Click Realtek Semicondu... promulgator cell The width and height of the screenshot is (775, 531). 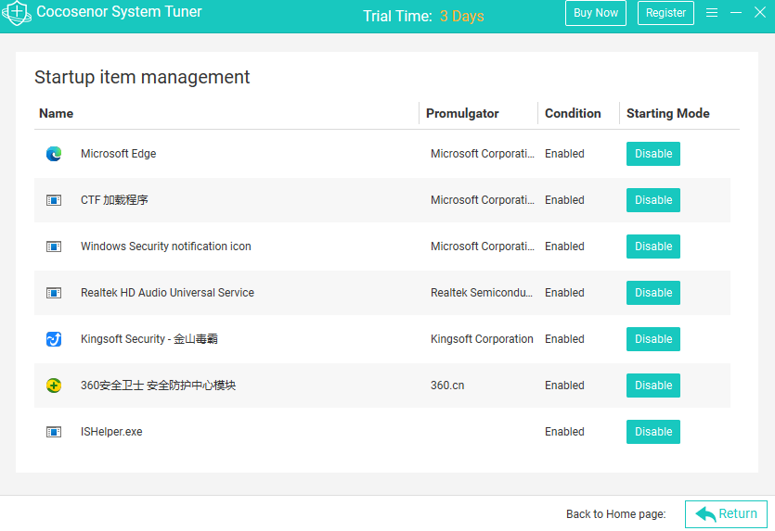point(482,293)
